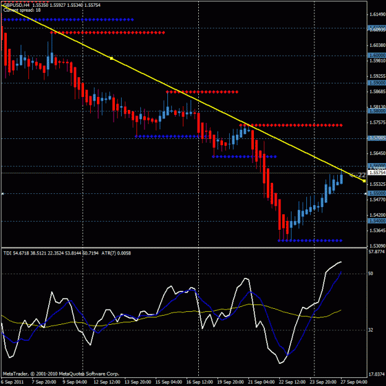This screenshot has height=386, width=386.
Task: Click the 1.57575 price axis label
Action: coord(377,122)
